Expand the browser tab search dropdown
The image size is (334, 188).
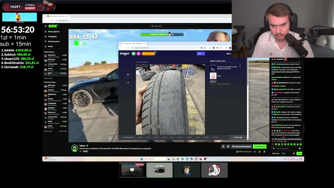click(44, 16)
